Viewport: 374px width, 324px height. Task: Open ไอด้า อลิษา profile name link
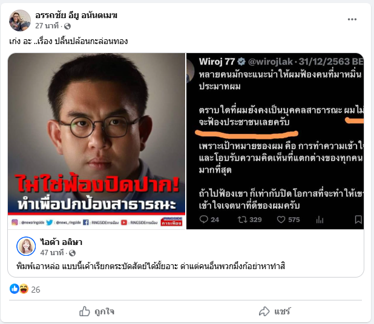[x=61, y=242]
